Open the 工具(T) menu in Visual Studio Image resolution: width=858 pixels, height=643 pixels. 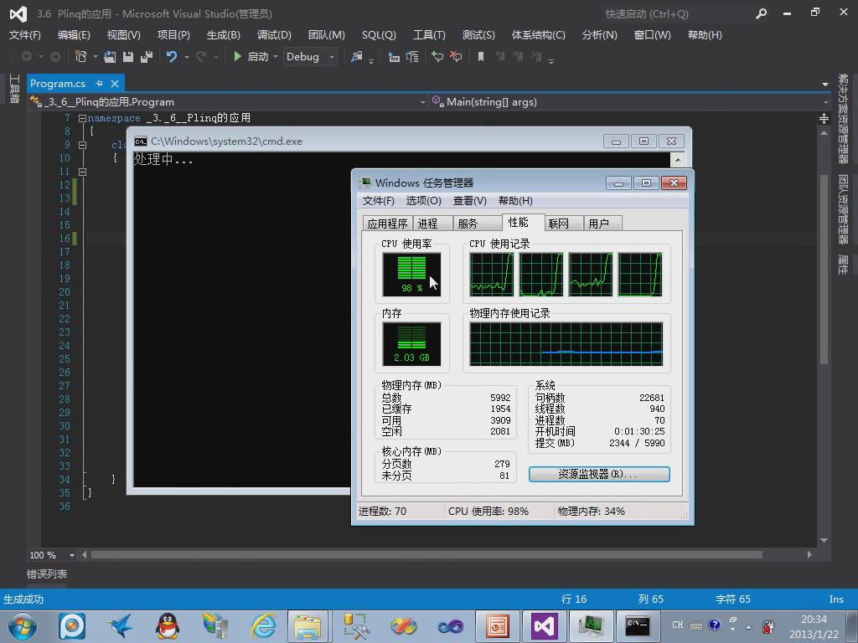tap(429, 35)
